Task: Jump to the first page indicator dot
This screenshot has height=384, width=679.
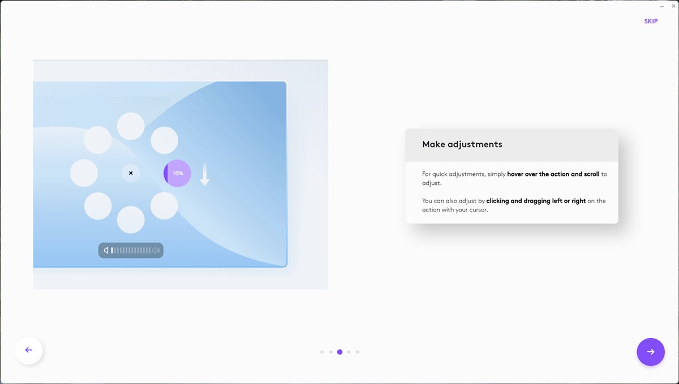Action: pyautogui.click(x=322, y=352)
